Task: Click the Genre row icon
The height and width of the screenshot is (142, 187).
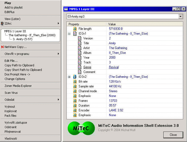Action: [80, 67]
